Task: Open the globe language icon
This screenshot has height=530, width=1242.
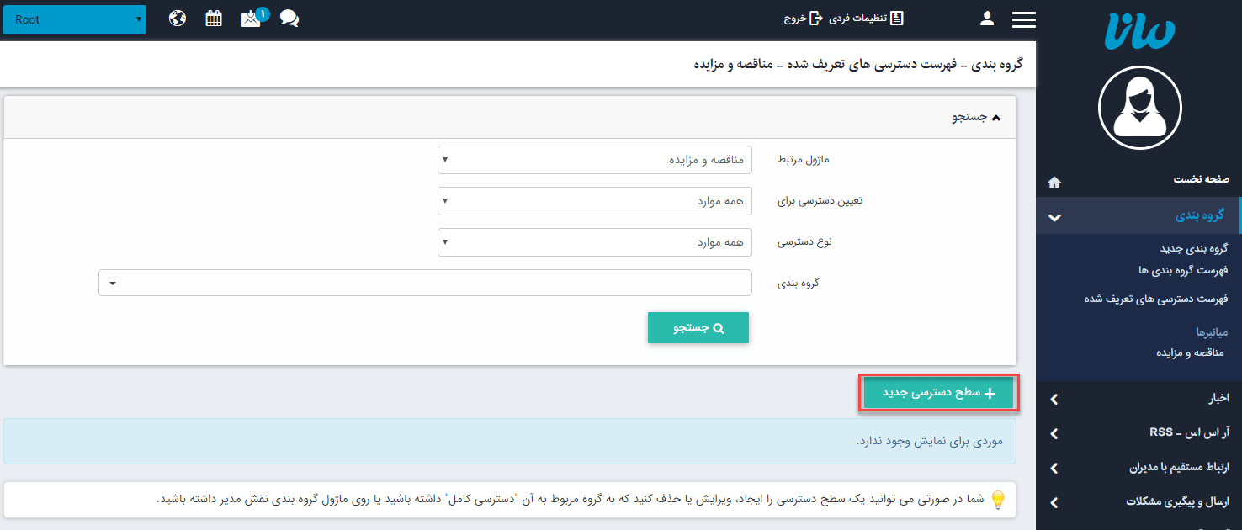Action: (177, 17)
